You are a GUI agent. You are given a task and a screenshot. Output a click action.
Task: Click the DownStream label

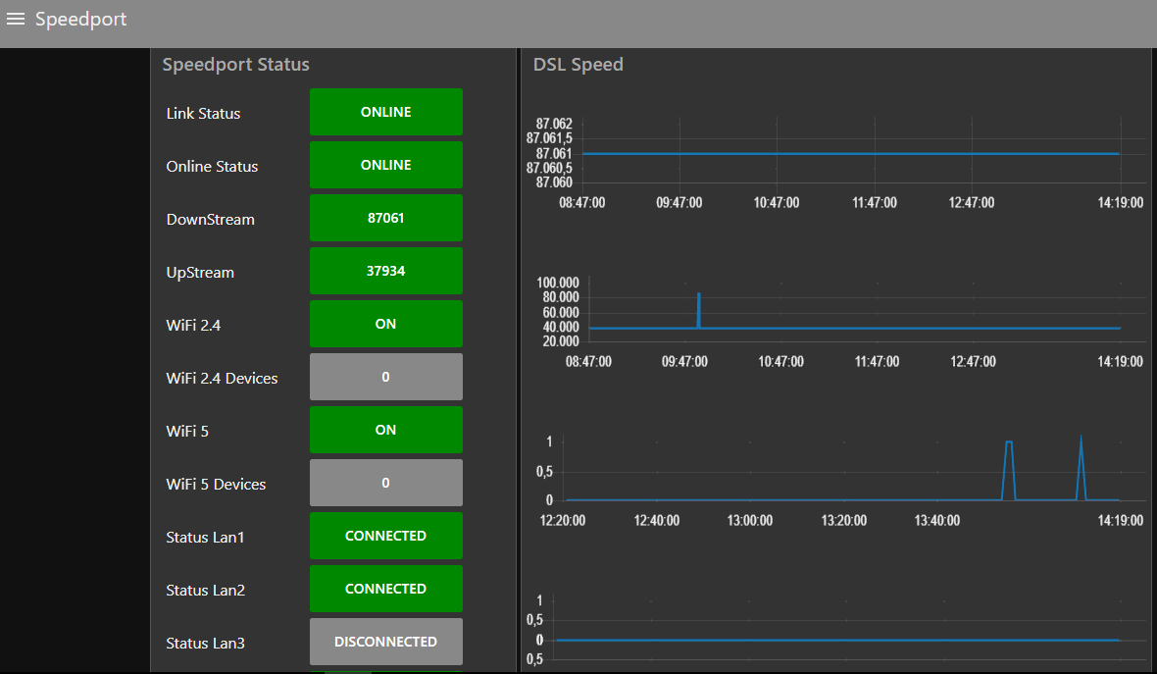point(210,219)
